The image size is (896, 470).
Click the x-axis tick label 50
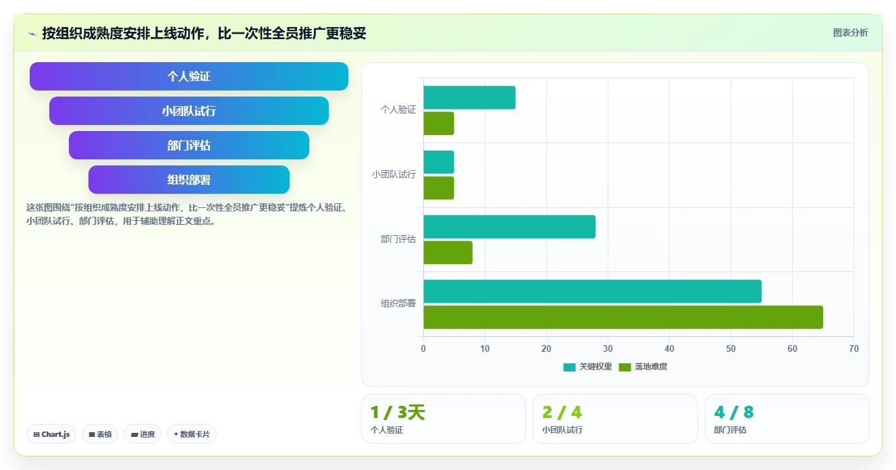tap(731, 349)
